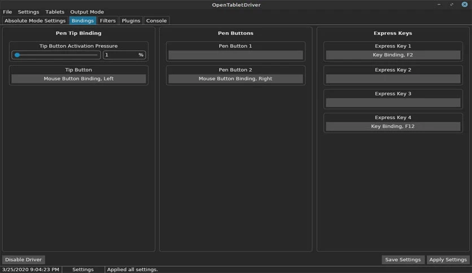Edit Pen Button 2 Mouse Right binding

[235, 79]
